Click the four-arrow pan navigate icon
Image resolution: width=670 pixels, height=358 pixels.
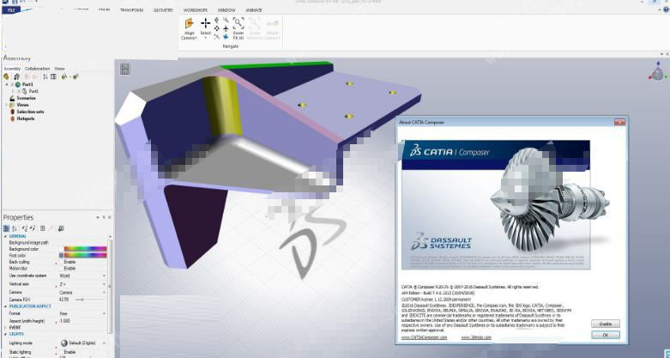pyautogui.click(x=217, y=28)
